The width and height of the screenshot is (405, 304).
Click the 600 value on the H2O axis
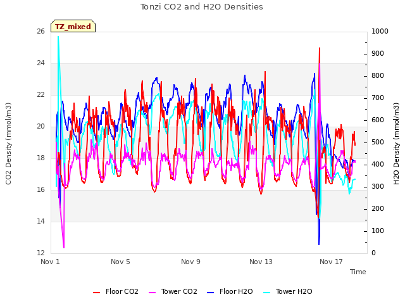[378, 120]
